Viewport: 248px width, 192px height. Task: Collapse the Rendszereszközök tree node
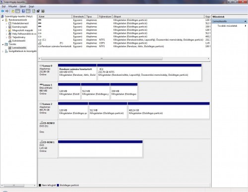3,20
